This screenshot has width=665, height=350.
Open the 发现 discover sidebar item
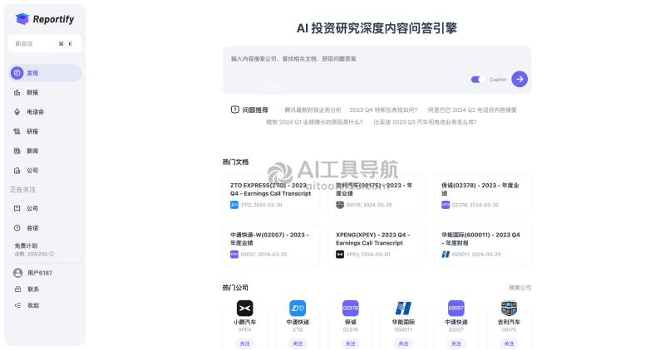[45, 73]
